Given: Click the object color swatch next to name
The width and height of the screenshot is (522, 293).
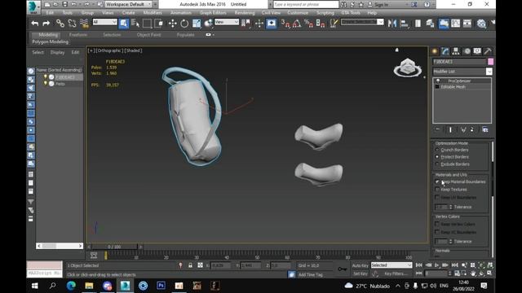Looking at the screenshot, I should coord(490,62).
